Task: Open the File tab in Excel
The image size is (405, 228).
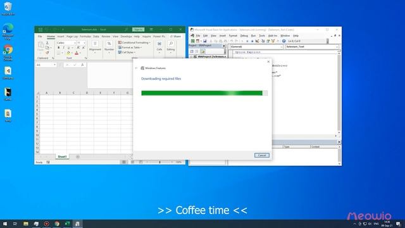Action: pos(40,37)
